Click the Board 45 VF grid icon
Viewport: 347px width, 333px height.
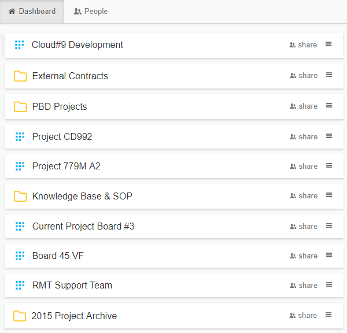20,256
